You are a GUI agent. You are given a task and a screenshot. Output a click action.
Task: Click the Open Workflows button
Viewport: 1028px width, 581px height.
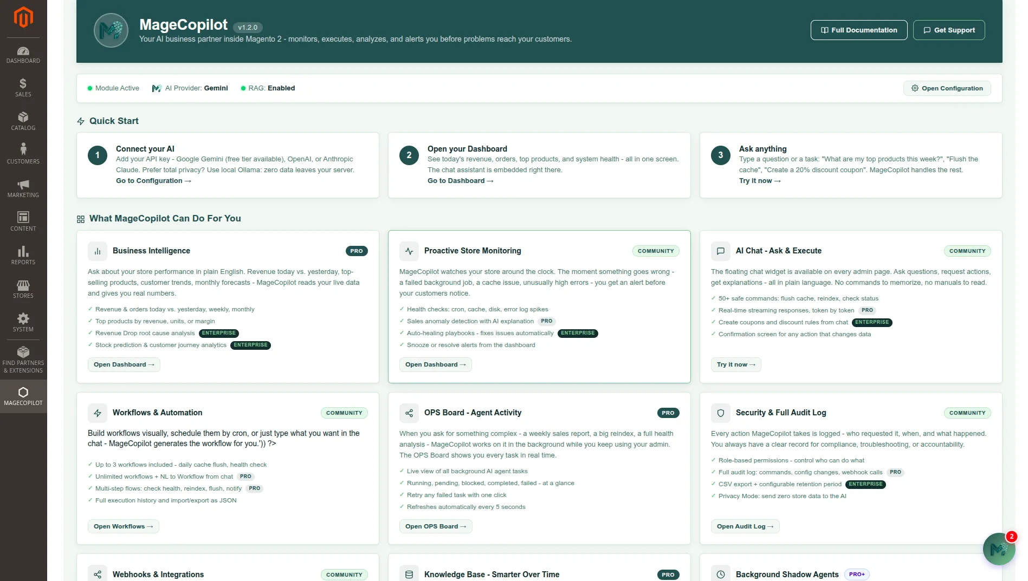[x=124, y=526]
